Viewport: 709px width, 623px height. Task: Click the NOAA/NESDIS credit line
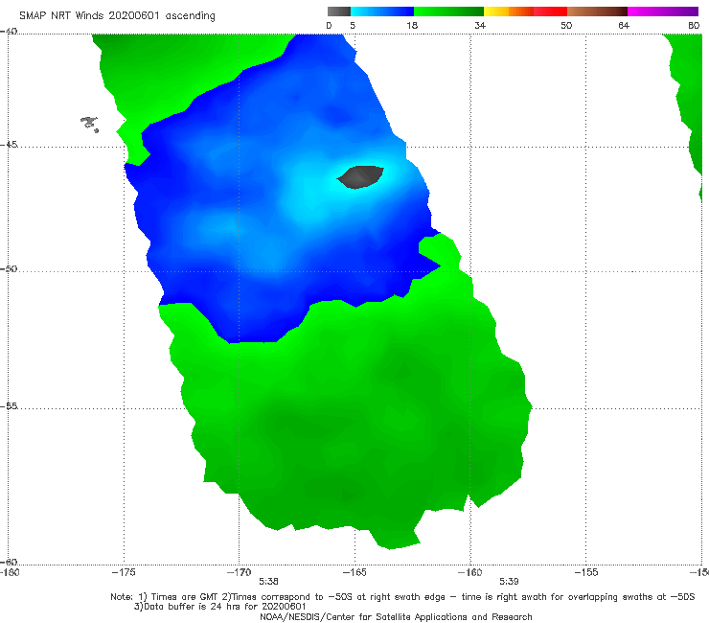[x=396, y=617]
